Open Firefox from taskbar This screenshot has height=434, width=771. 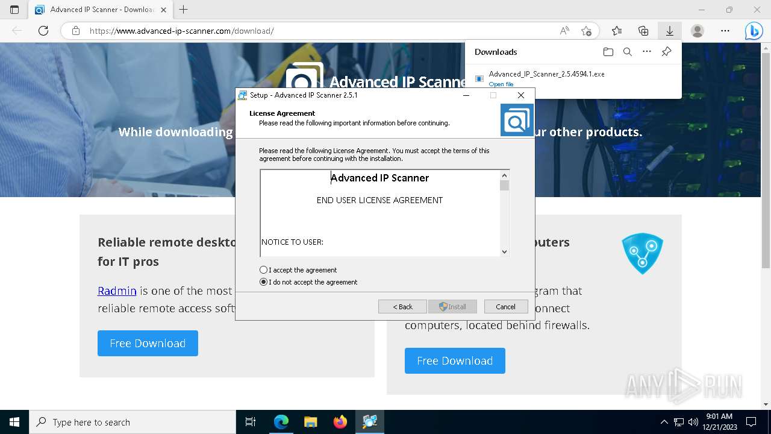(340, 422)
